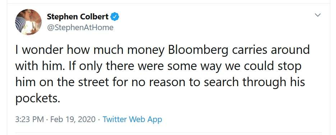Image resolution: width=336 pixels, height=135 pixels.
Task: Click the blue verified checkmark badge
Action: pyautogui.click(x=115, y=17)
